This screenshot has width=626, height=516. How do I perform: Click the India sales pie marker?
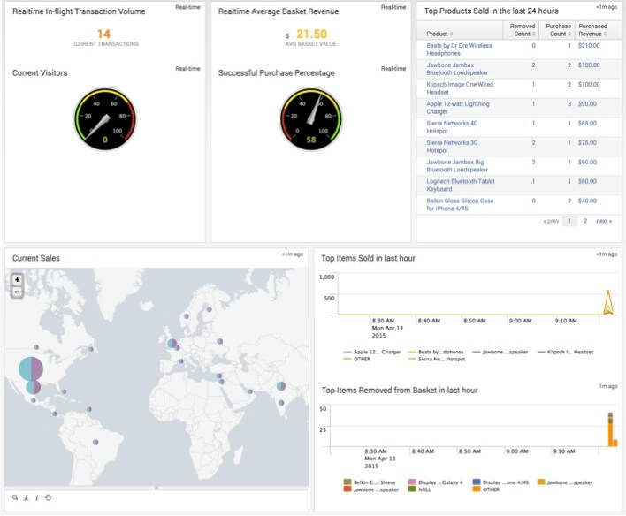pos(281,386)
